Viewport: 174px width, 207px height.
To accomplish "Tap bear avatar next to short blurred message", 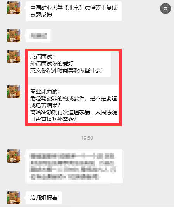I will (14, 36).
